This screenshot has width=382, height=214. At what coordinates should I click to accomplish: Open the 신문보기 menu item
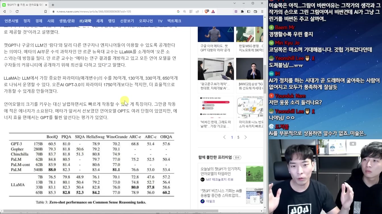pyautogui.click(x=127, y=21)
